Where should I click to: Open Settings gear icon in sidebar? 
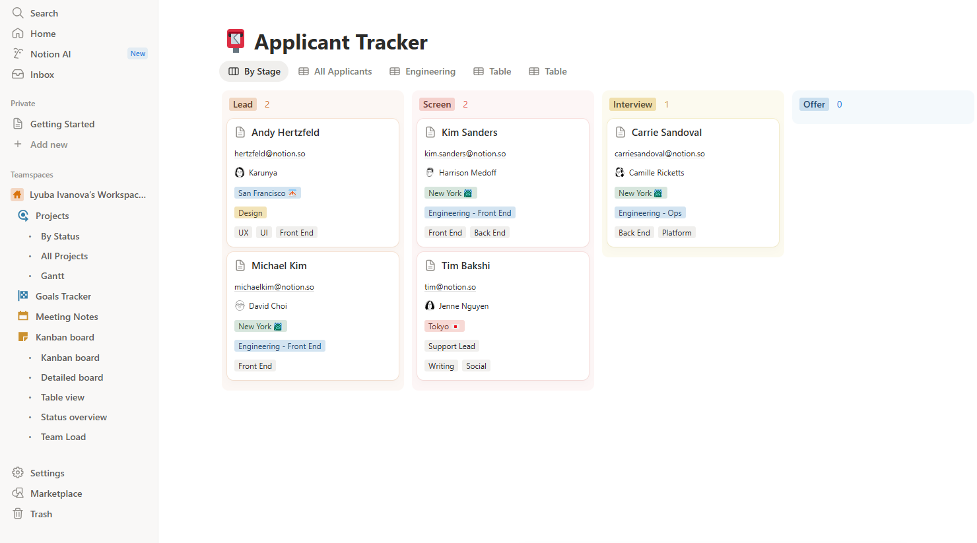coord(18,473)
